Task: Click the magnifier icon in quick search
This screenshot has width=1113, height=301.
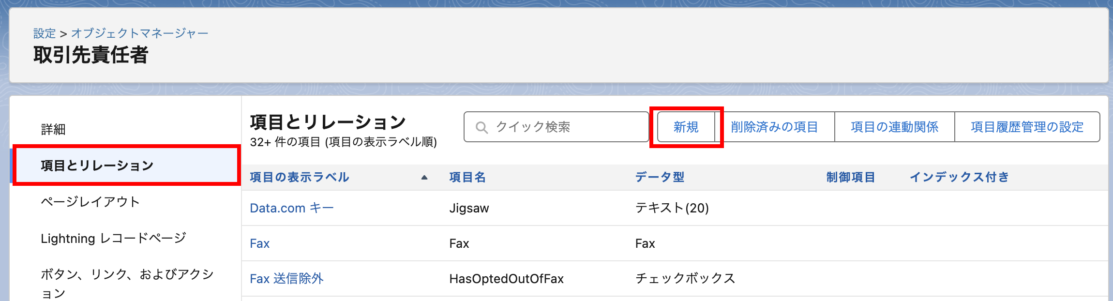Action: [481, 127]
